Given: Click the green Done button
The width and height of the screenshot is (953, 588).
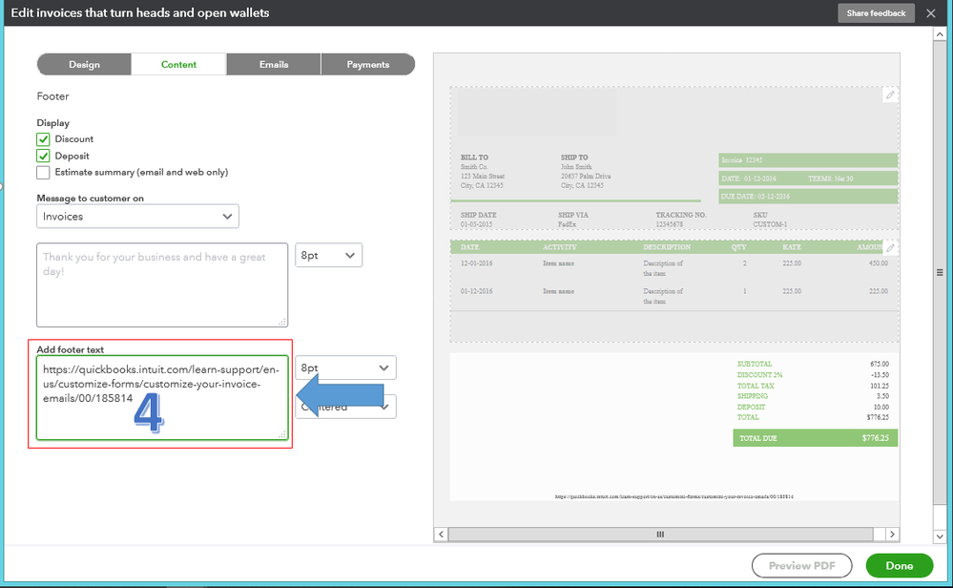Looking at the screenshot, I should click(x=900, y=565).
